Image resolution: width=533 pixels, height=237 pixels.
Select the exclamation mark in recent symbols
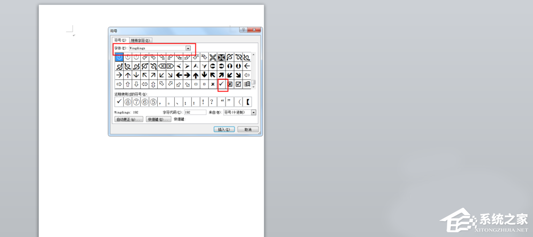(203, 101)
